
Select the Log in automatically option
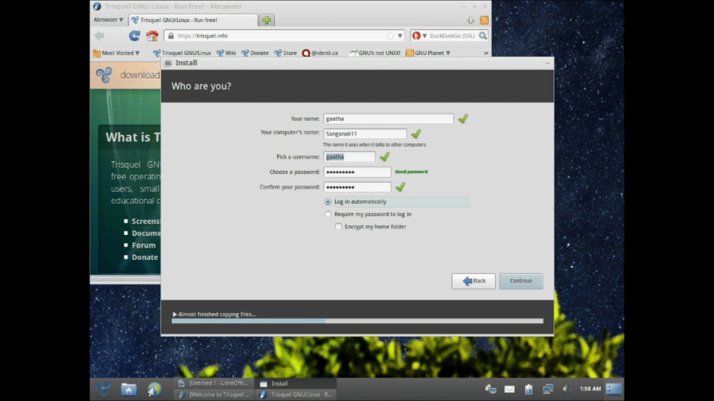[328, 202]
